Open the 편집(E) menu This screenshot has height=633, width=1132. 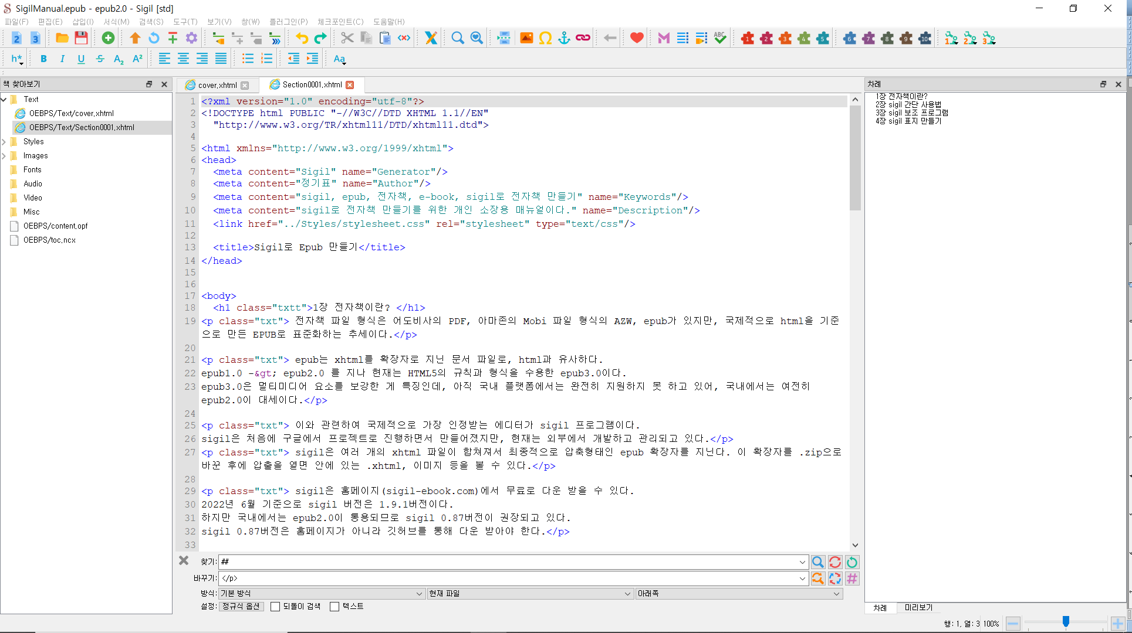[x=50, y=22]
